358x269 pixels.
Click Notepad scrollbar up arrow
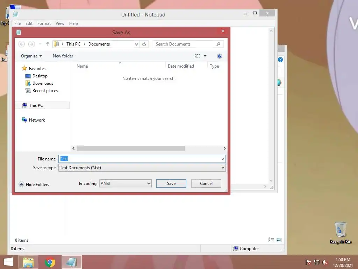click(271, 31)
